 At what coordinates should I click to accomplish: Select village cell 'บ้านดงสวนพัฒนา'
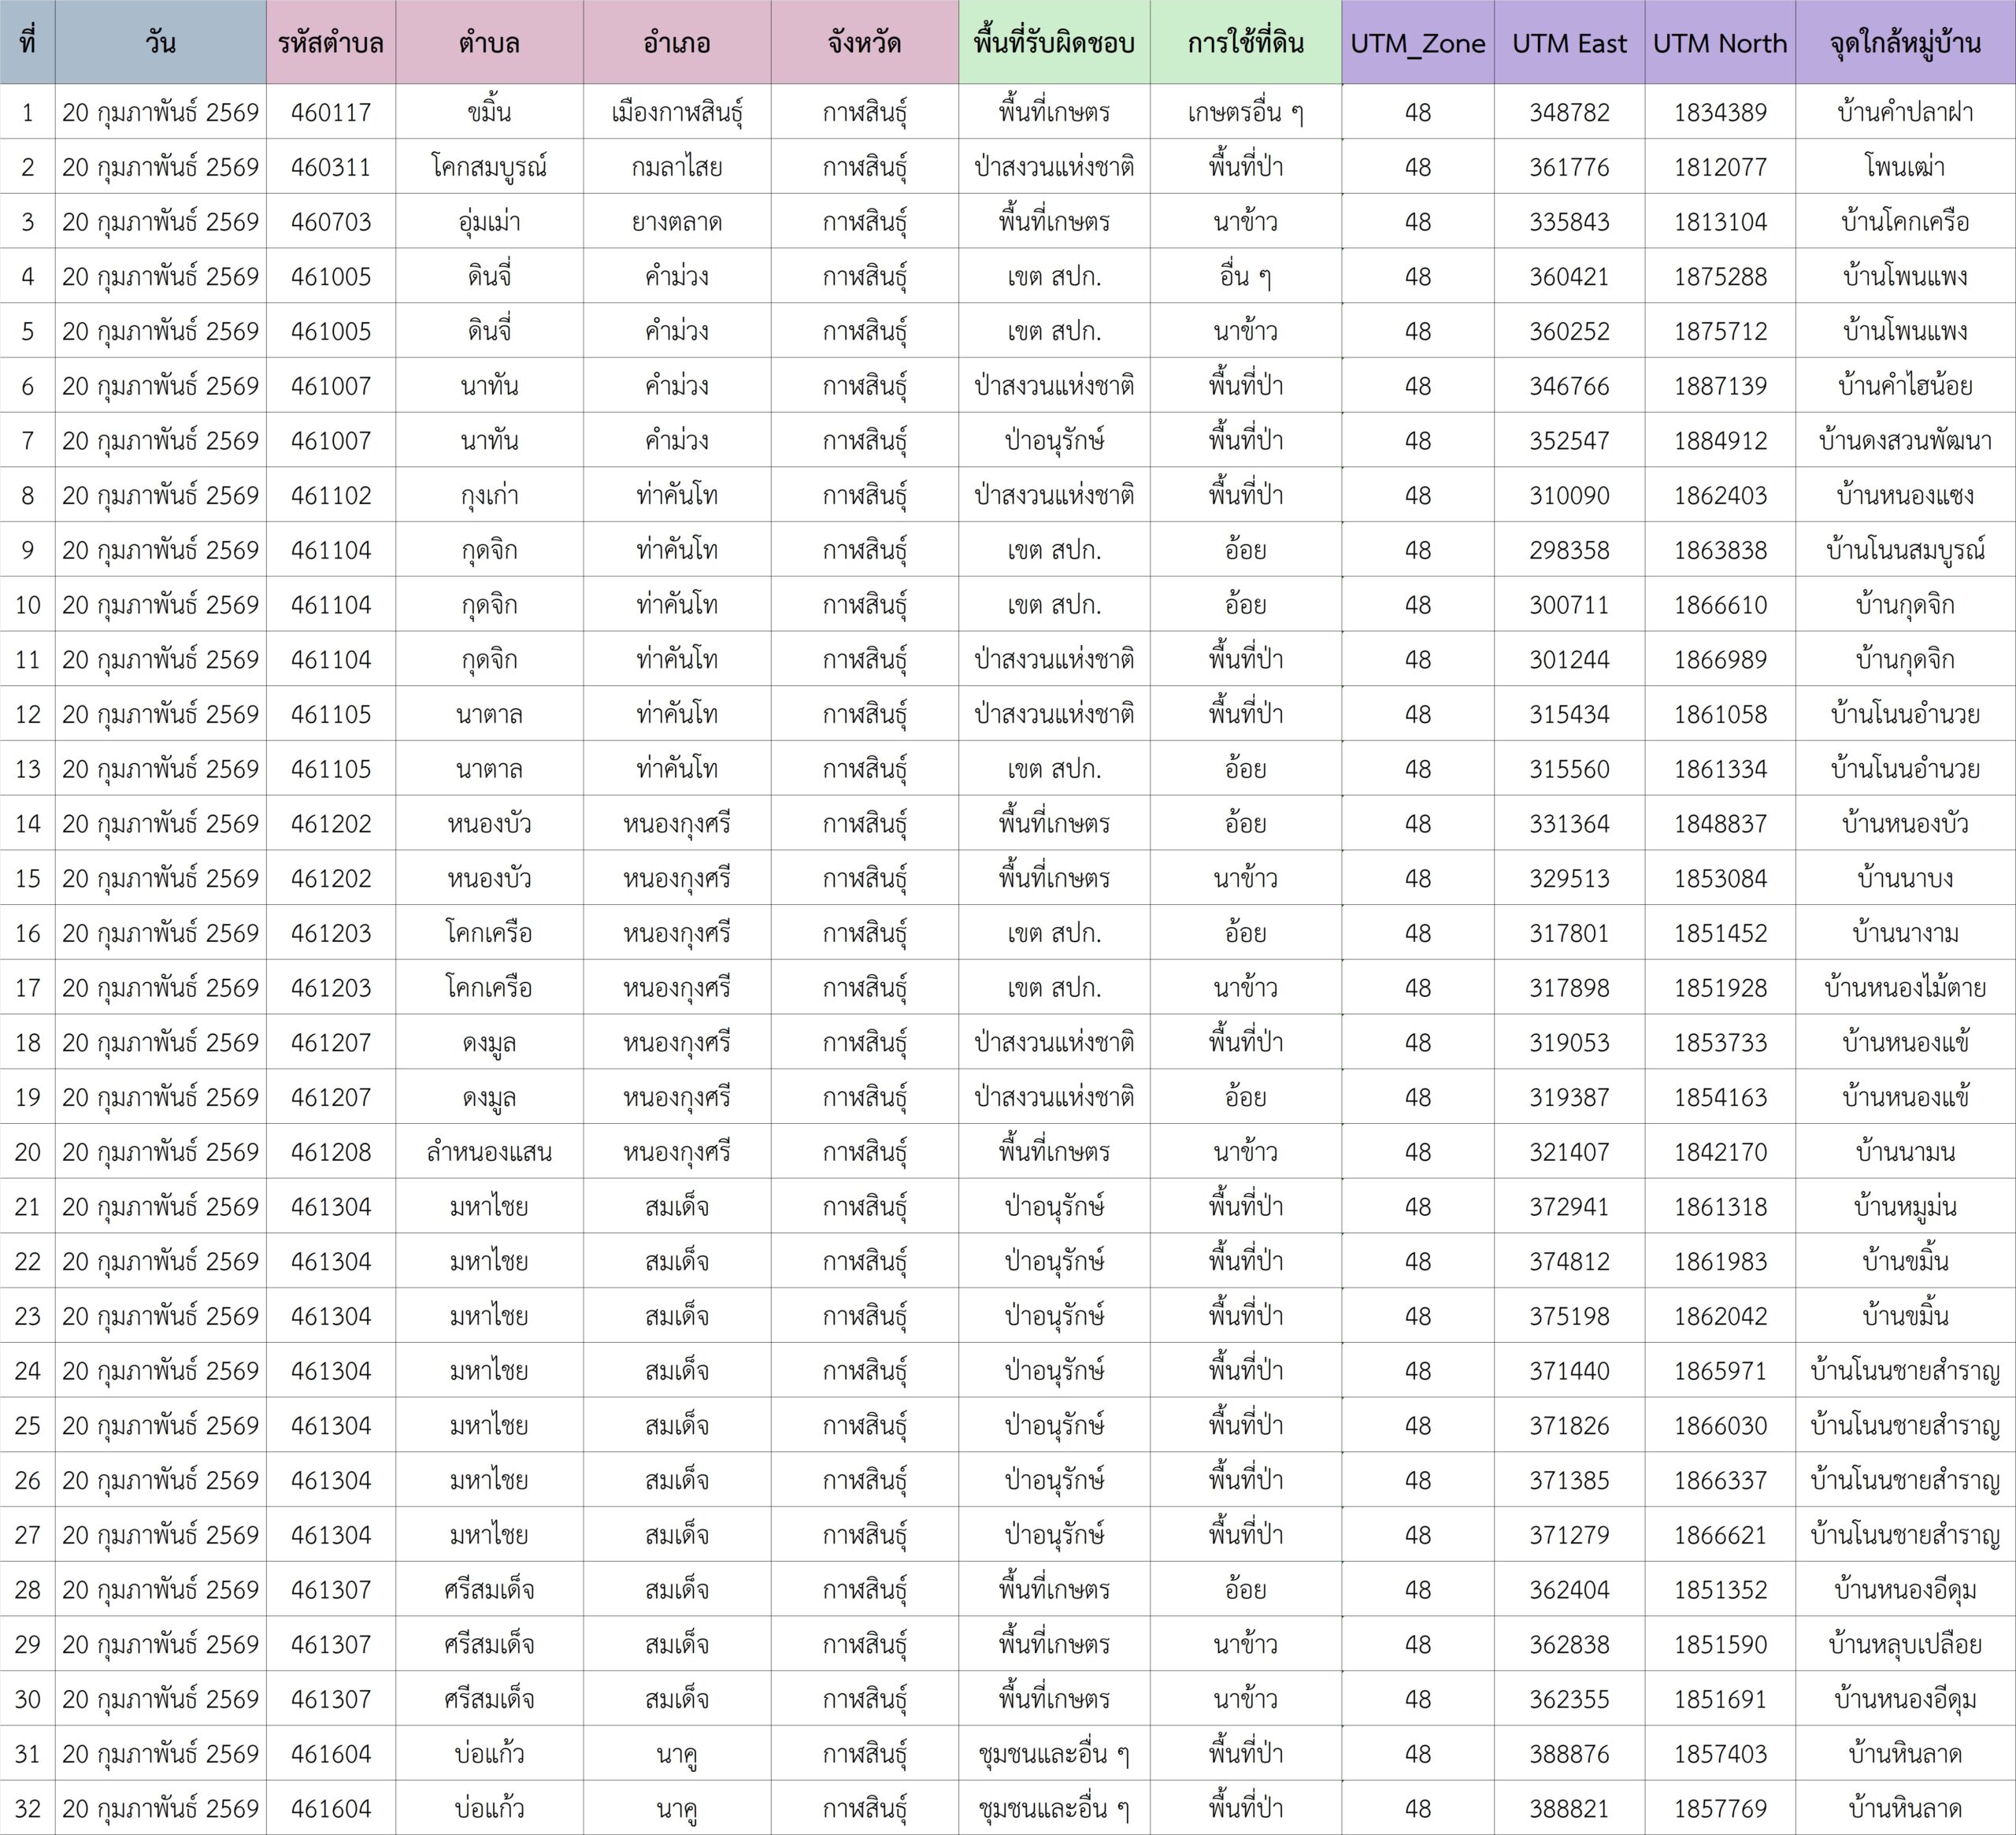1905,440
